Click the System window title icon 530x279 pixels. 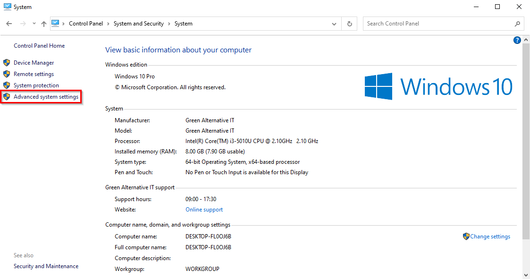(x=7, y=7)
